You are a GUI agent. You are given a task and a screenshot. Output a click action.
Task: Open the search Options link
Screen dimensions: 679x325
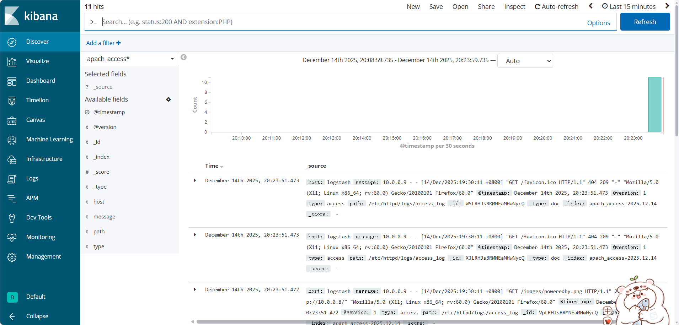pos(598,23)
